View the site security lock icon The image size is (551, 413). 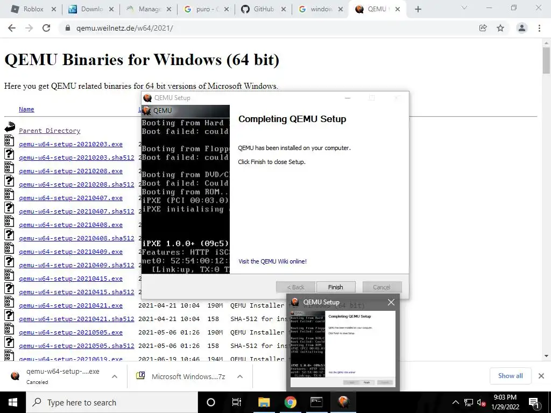(68, 28)
